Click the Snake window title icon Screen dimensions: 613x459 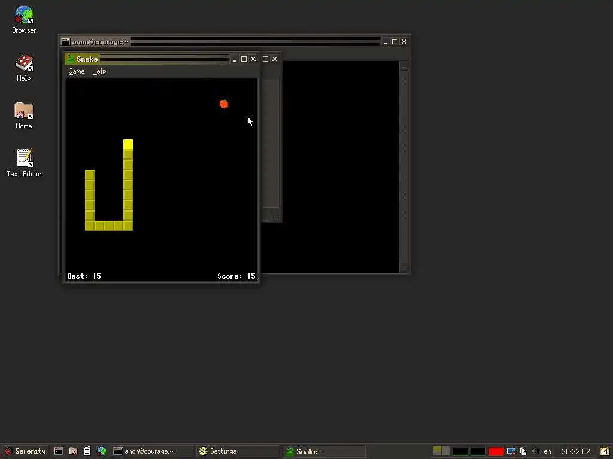coord(71,59)
